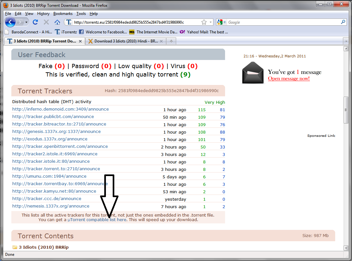Viewport: 352px width, 261px height.
Task: Open tracker.bitreactor.to announce link
Action: point(59,124)
